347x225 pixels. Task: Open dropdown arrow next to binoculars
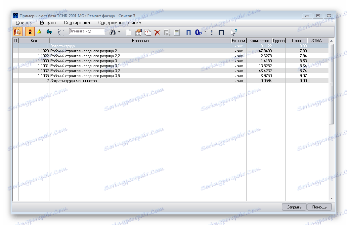119,32
